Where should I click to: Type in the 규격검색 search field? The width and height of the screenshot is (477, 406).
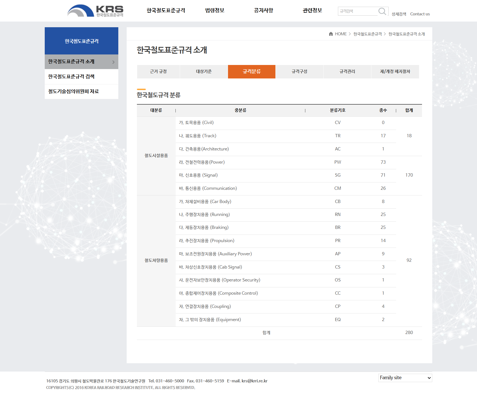(x=357, y=11)
